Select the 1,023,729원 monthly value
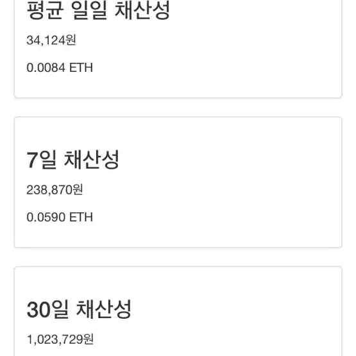The width and height of the screenshot is (356, 356). point(60,339)
